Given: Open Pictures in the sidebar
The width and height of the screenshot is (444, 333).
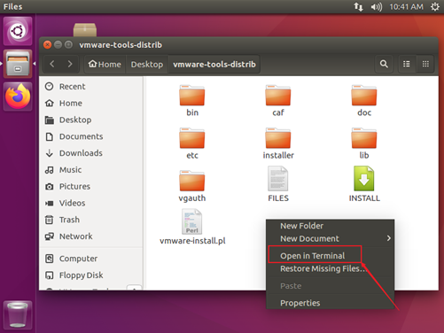Looking at the screenshot, I should click(91, 186).
